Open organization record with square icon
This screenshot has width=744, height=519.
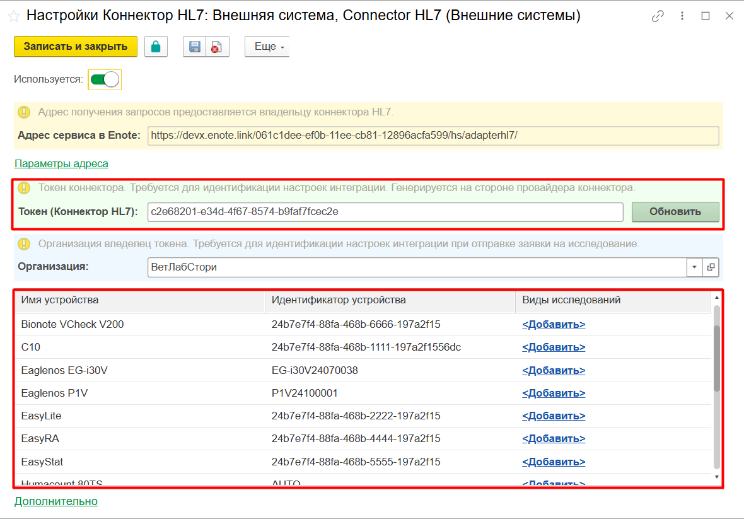(x=711, y=267)
